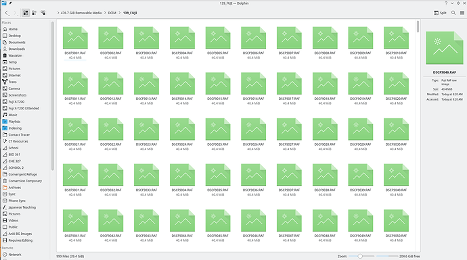
Task: Open the Dolphin window menu icon
Action: click(x=4, y=3)
